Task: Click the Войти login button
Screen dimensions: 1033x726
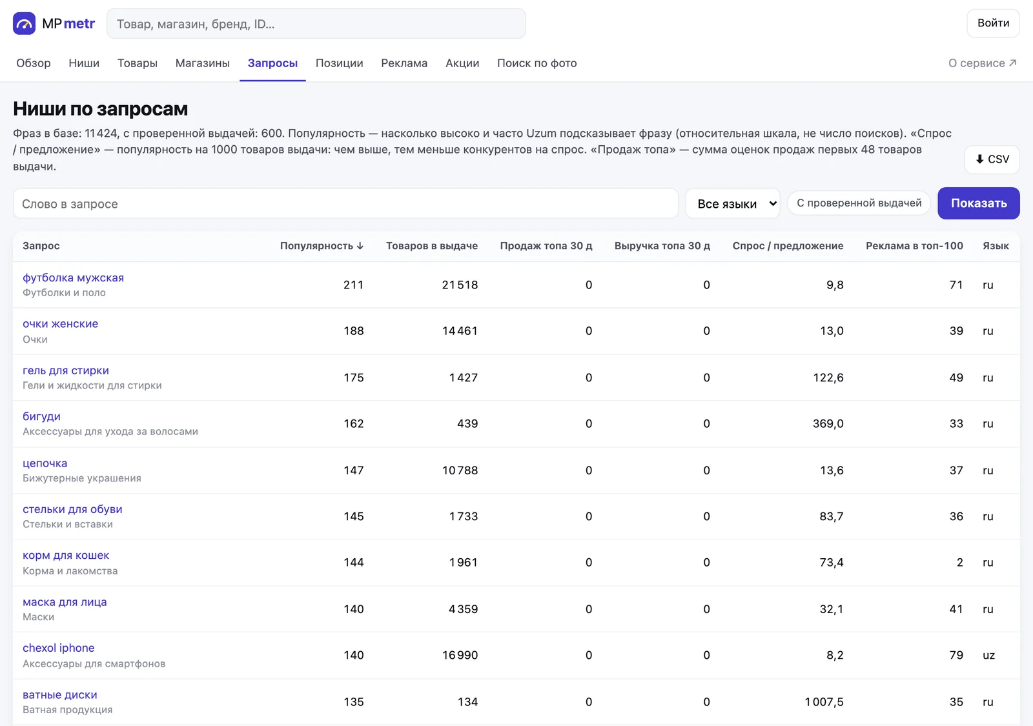Action: click(993, 23)
